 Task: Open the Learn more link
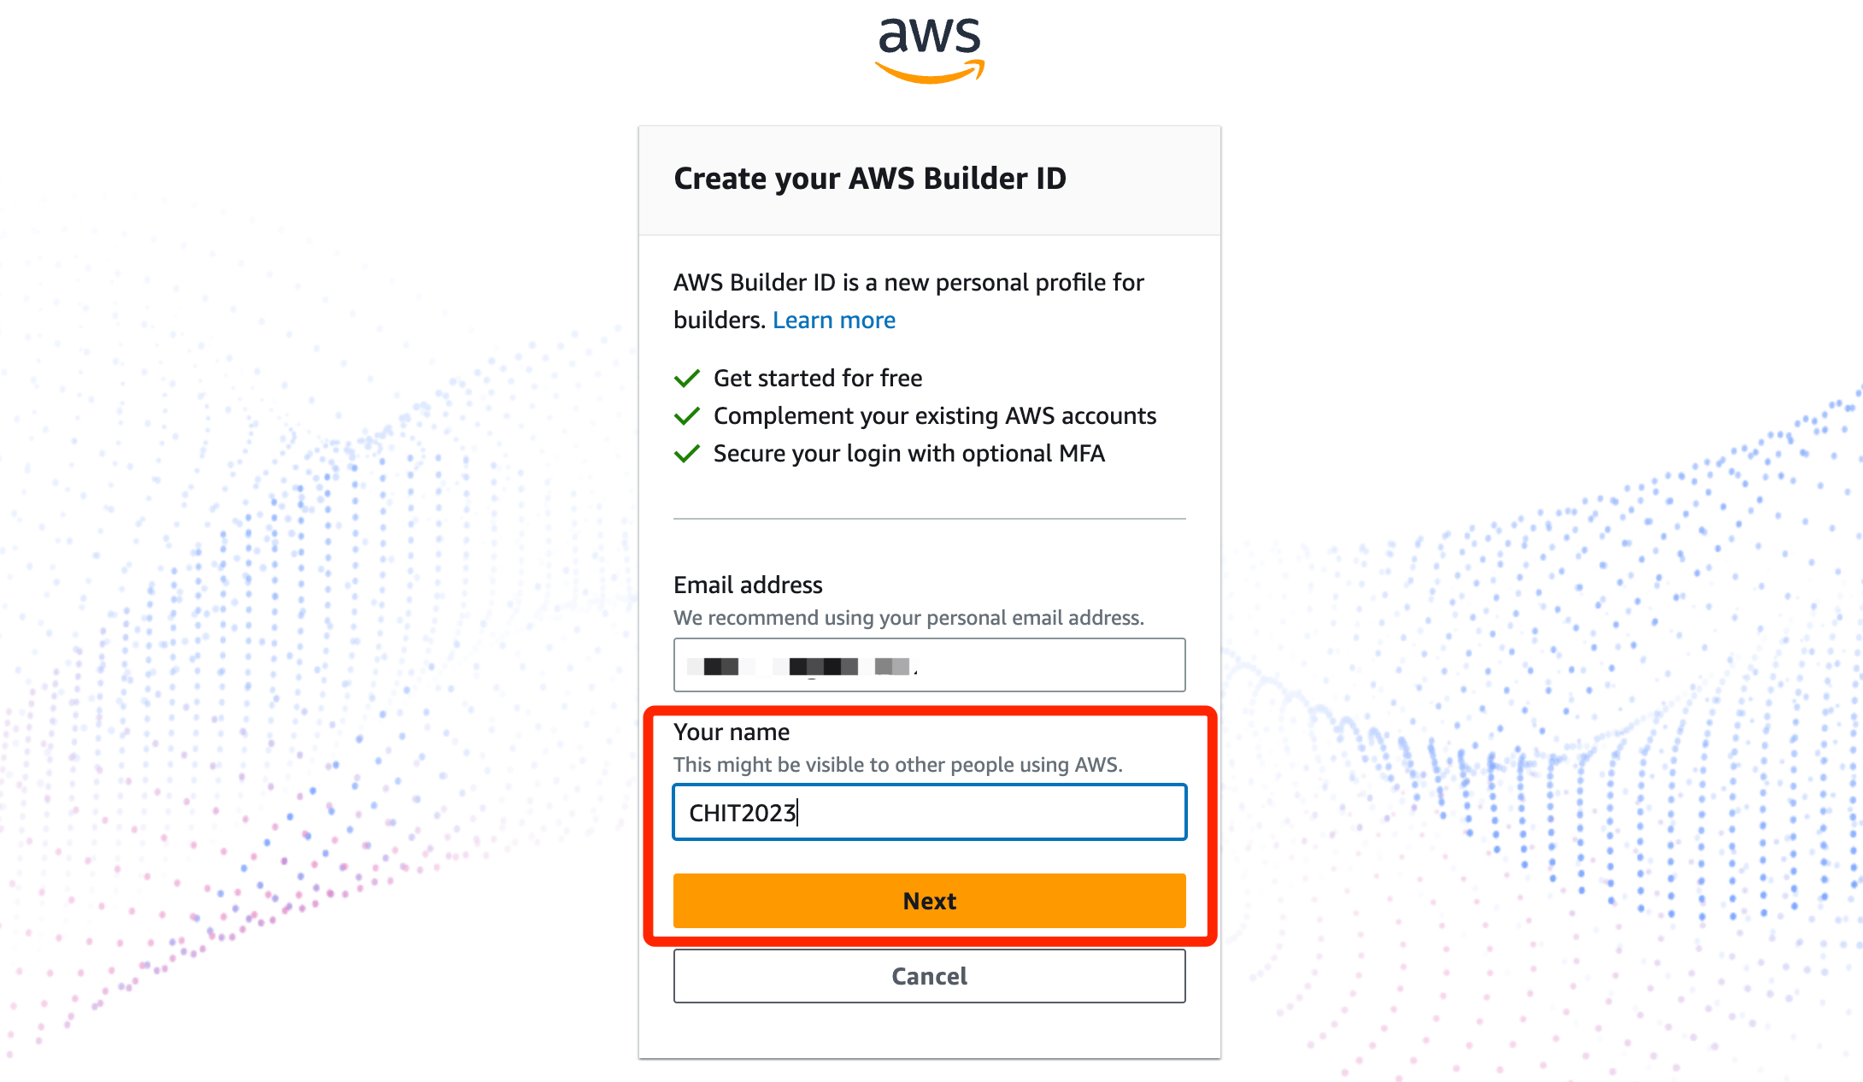tap(834, 320)
